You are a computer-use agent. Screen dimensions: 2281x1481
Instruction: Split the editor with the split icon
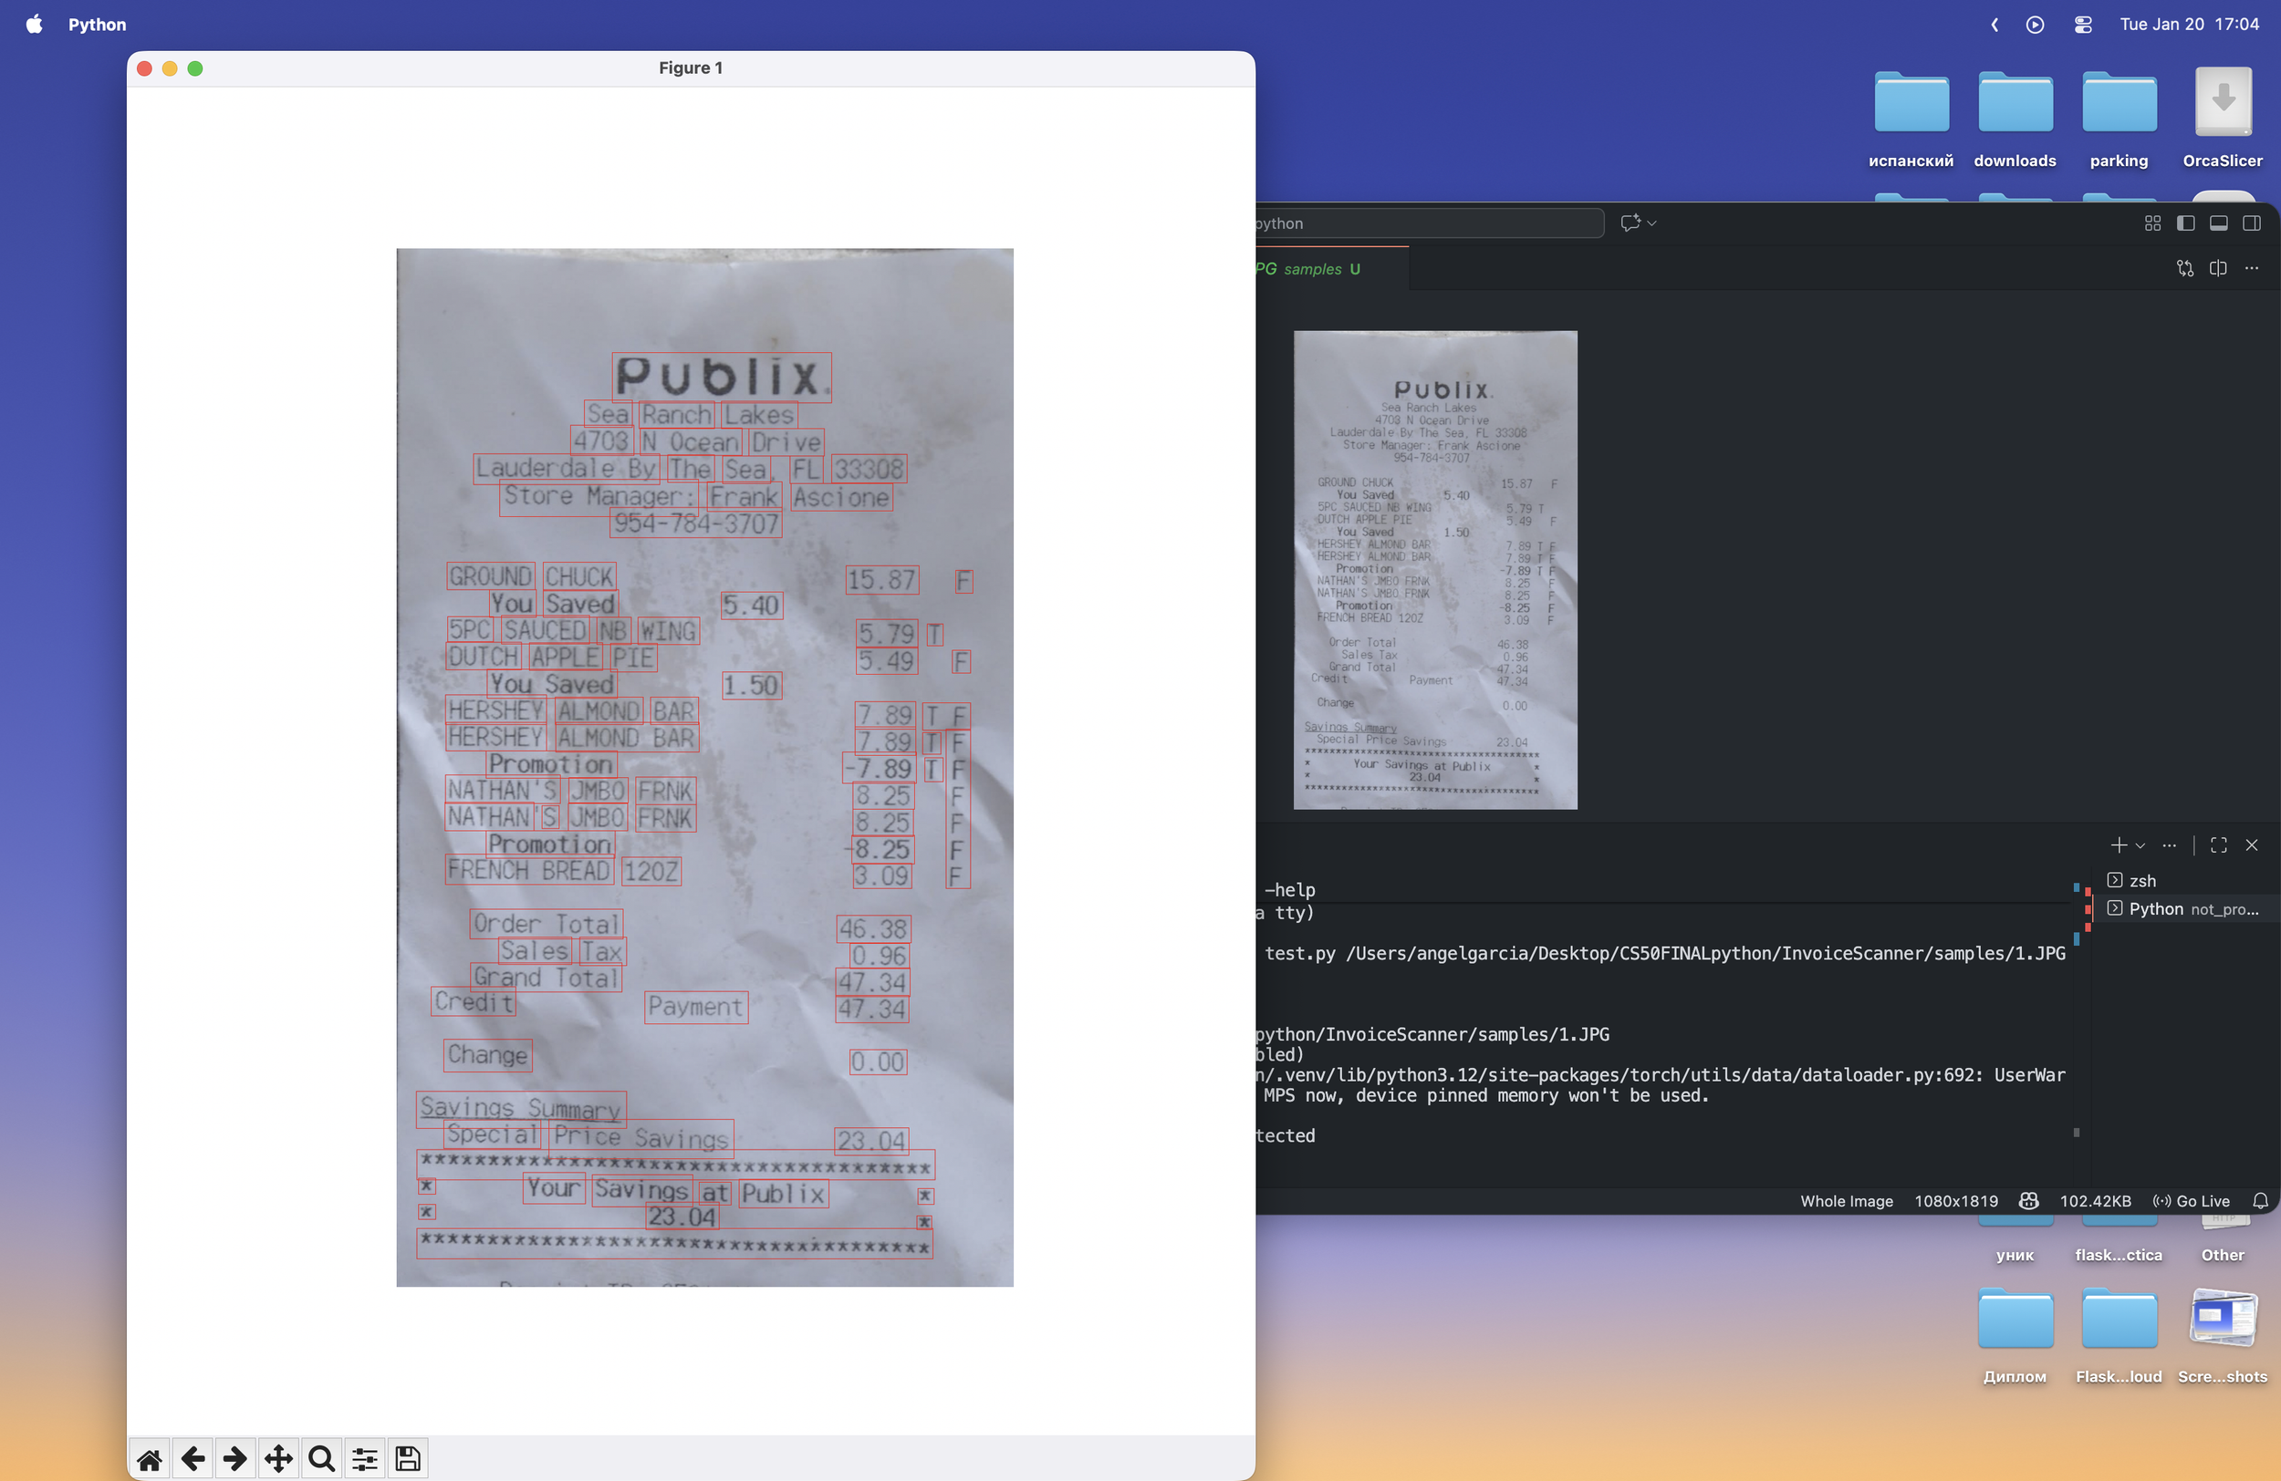tap(2219, 268)
